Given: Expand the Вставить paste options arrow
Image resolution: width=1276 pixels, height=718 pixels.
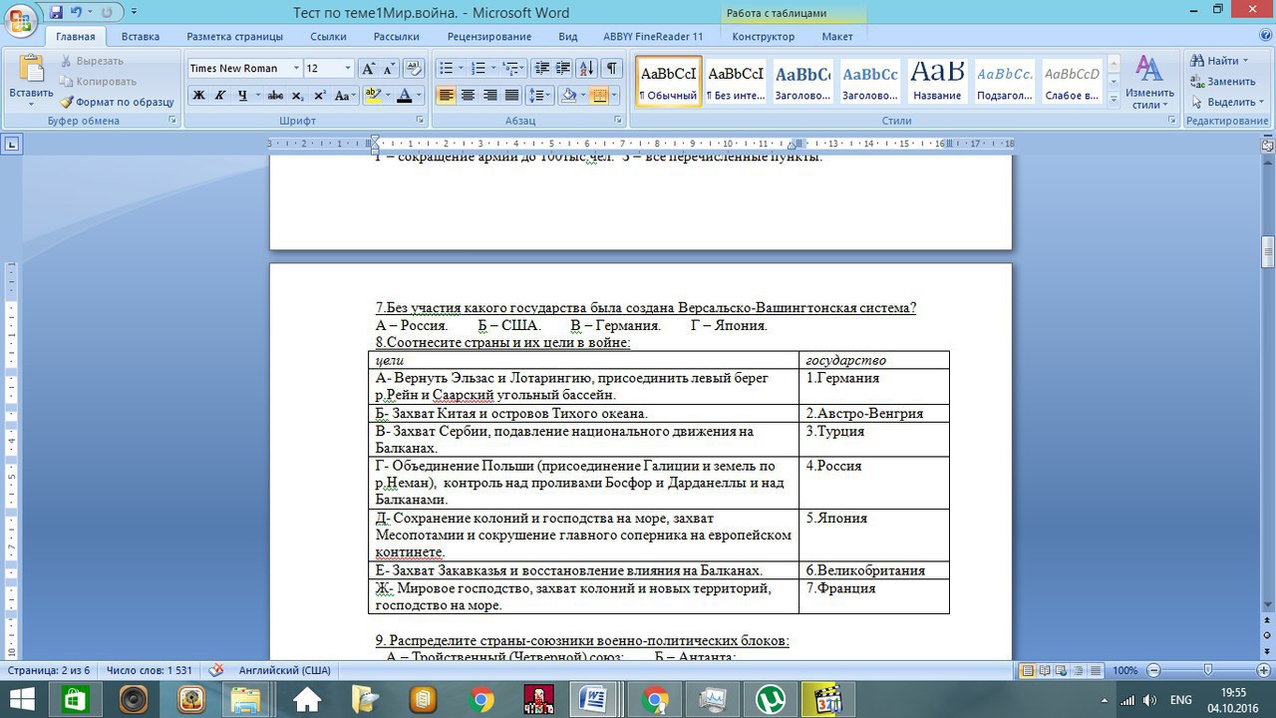Looking at the screenshot, I should coord(31,104).
